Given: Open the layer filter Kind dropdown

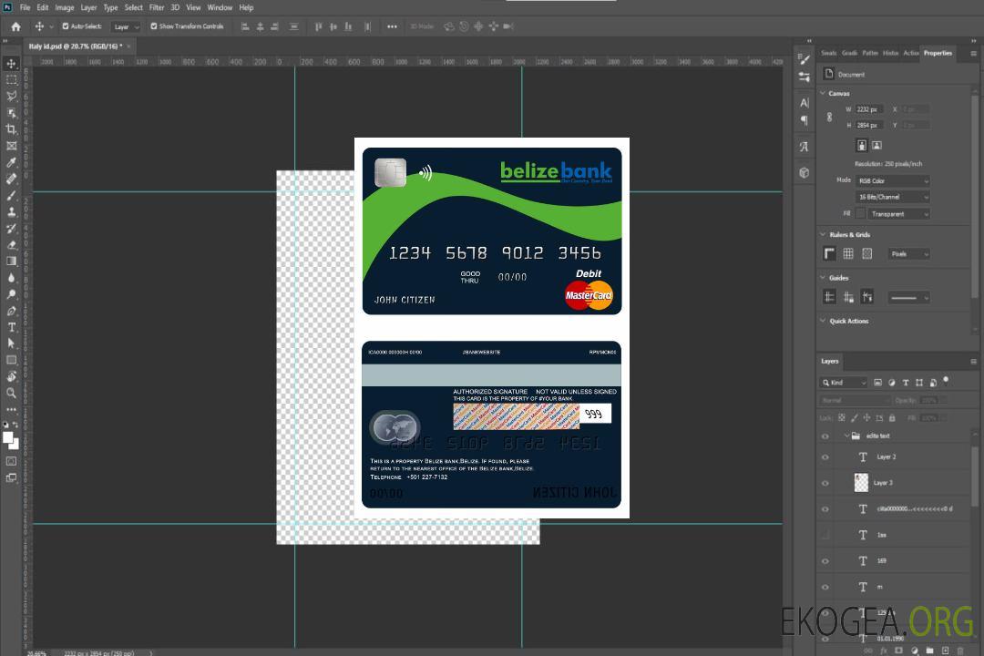Looking at the screenshot, I should pyautogui.click(x=844, y=383).
